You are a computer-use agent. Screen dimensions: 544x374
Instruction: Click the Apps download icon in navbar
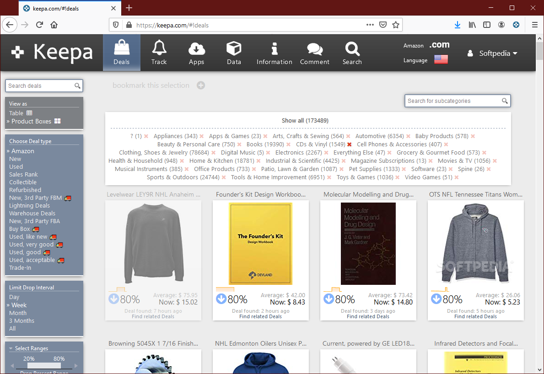(x=197, y=48)
